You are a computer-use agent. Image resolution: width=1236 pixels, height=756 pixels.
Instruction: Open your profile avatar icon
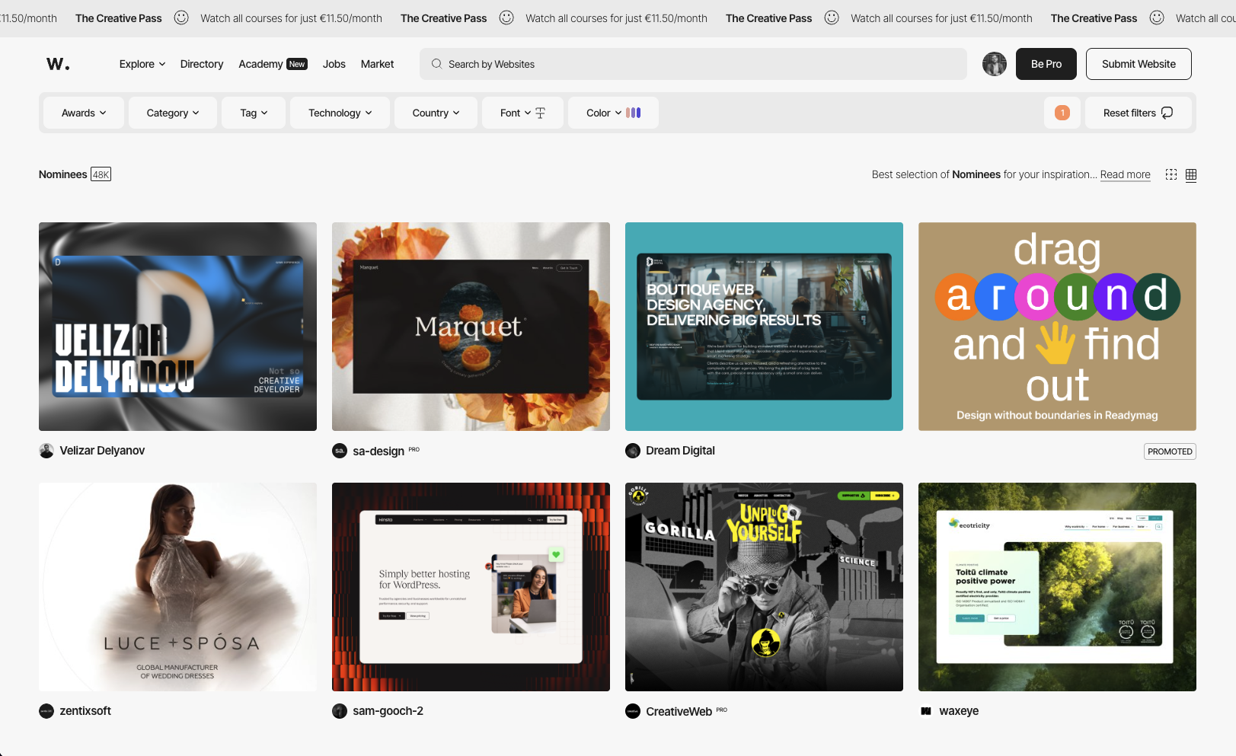[994, 64]
